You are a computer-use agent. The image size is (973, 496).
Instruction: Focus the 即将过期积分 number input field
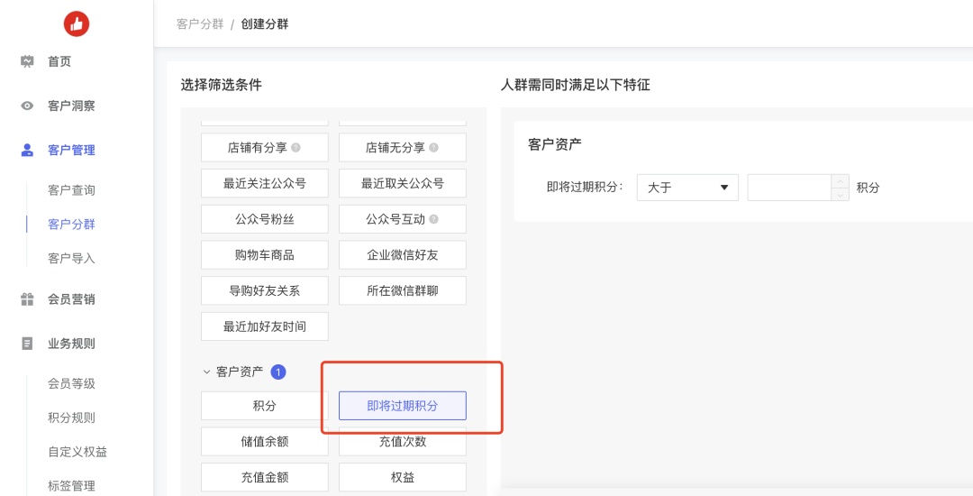point(789,188)
